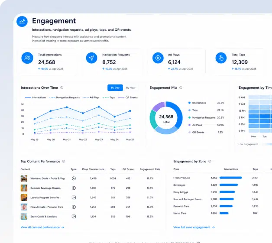Switch chart to By Hour view
This screenshot has width=272, height=243.
click(x=131, y=88)
